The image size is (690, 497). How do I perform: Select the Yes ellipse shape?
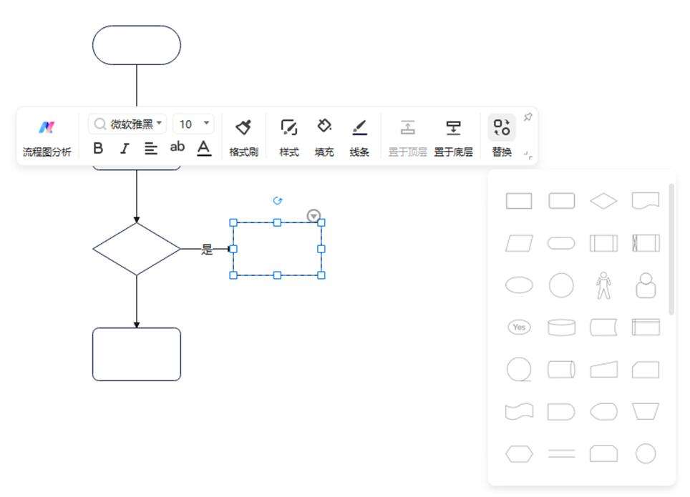tap(519, 328)
